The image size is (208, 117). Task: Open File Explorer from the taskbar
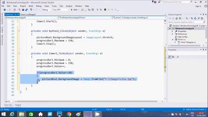[21, 114]
